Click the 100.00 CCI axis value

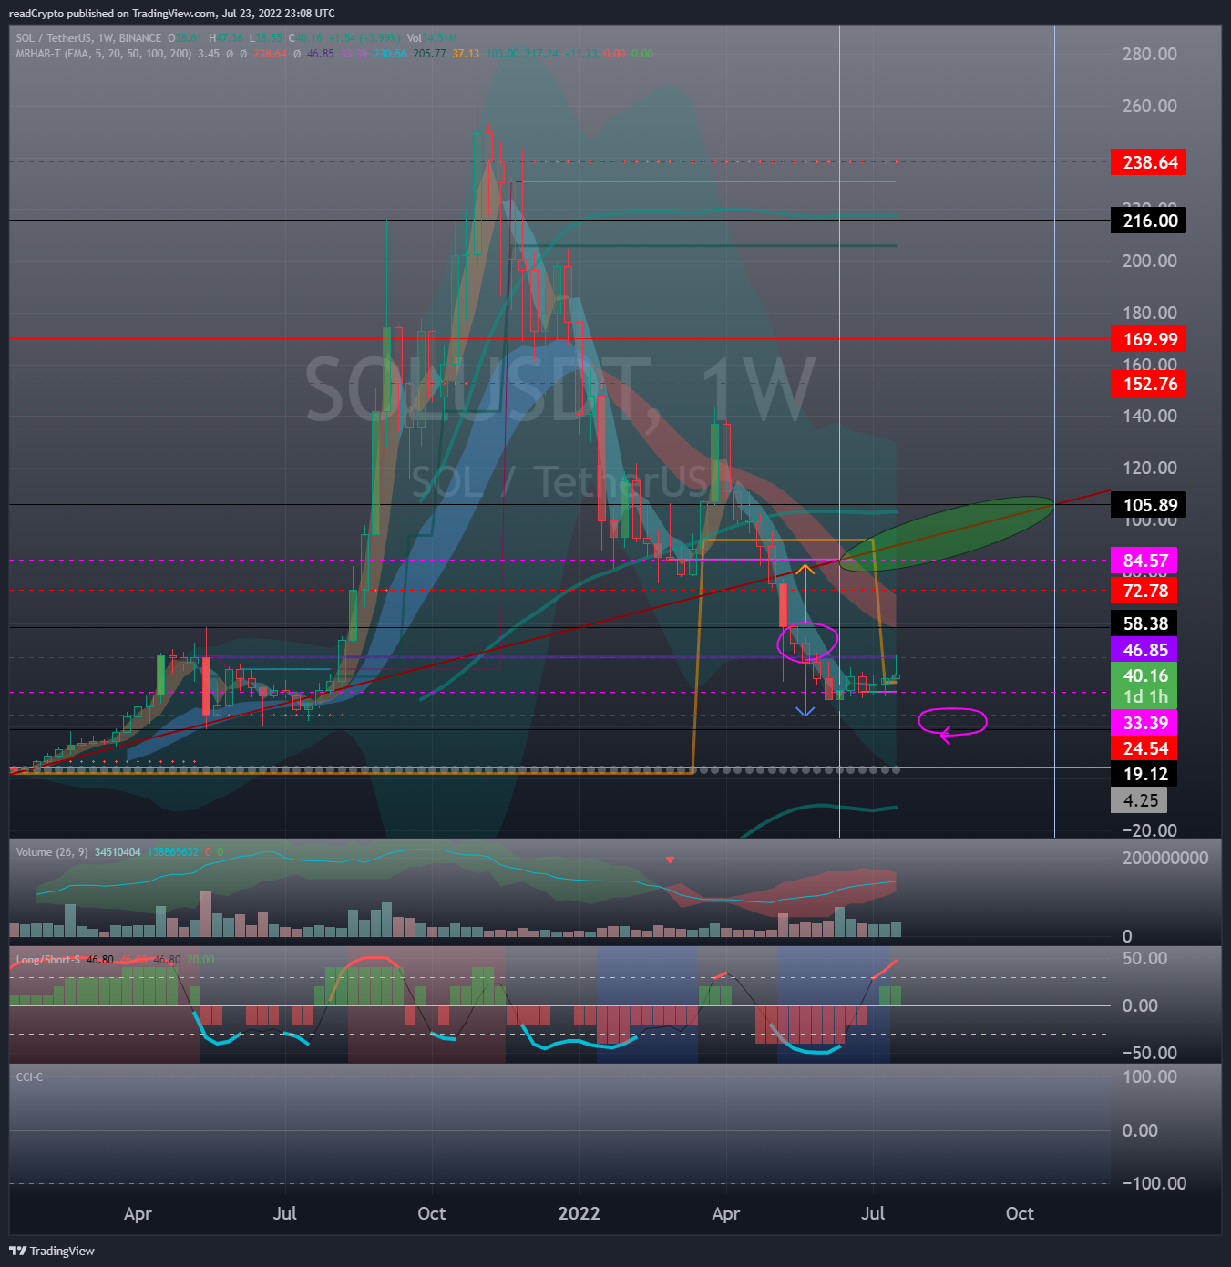pyautogui.click(x=1149, y=1076)
